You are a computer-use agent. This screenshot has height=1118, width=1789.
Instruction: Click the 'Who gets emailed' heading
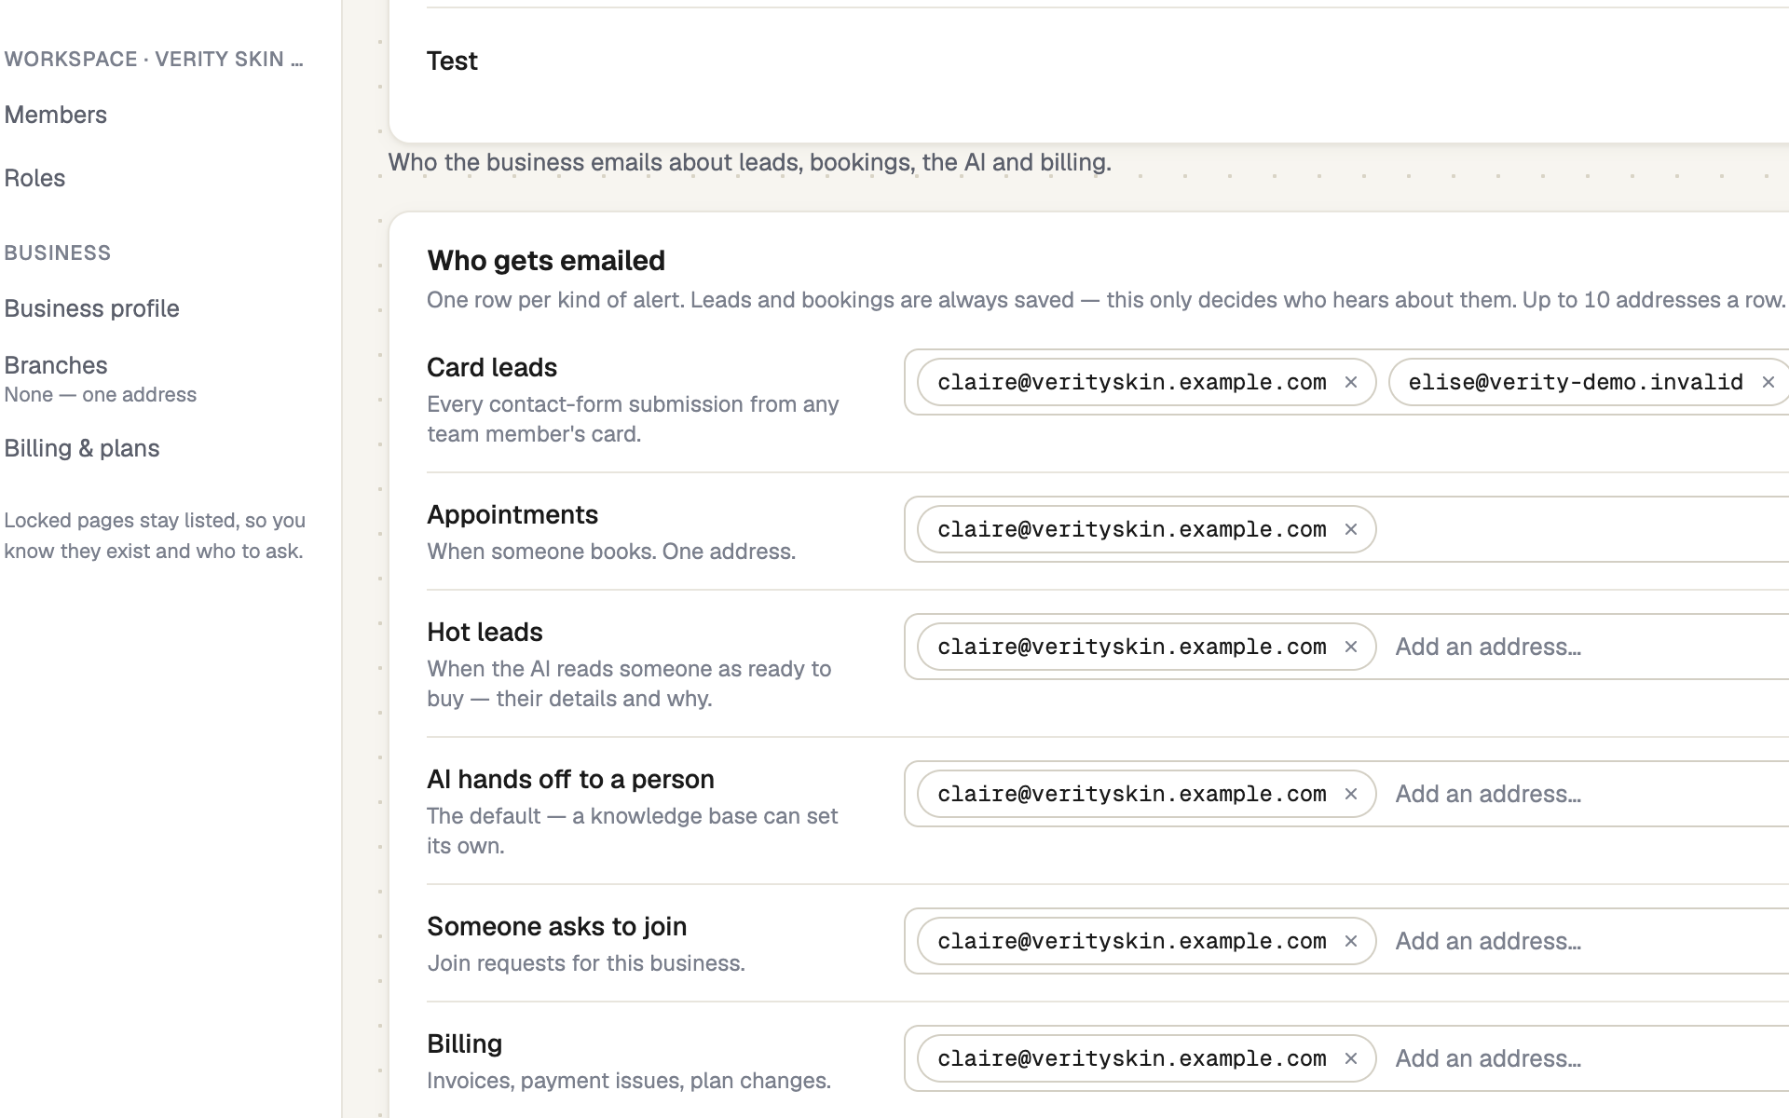pyautogui.click(x=546, y=261)
